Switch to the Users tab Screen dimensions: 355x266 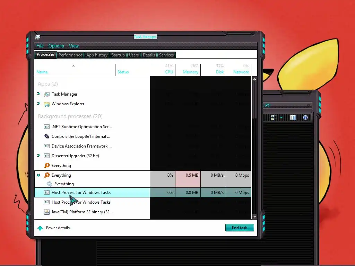pyautogui.click(x=134, y=55)
